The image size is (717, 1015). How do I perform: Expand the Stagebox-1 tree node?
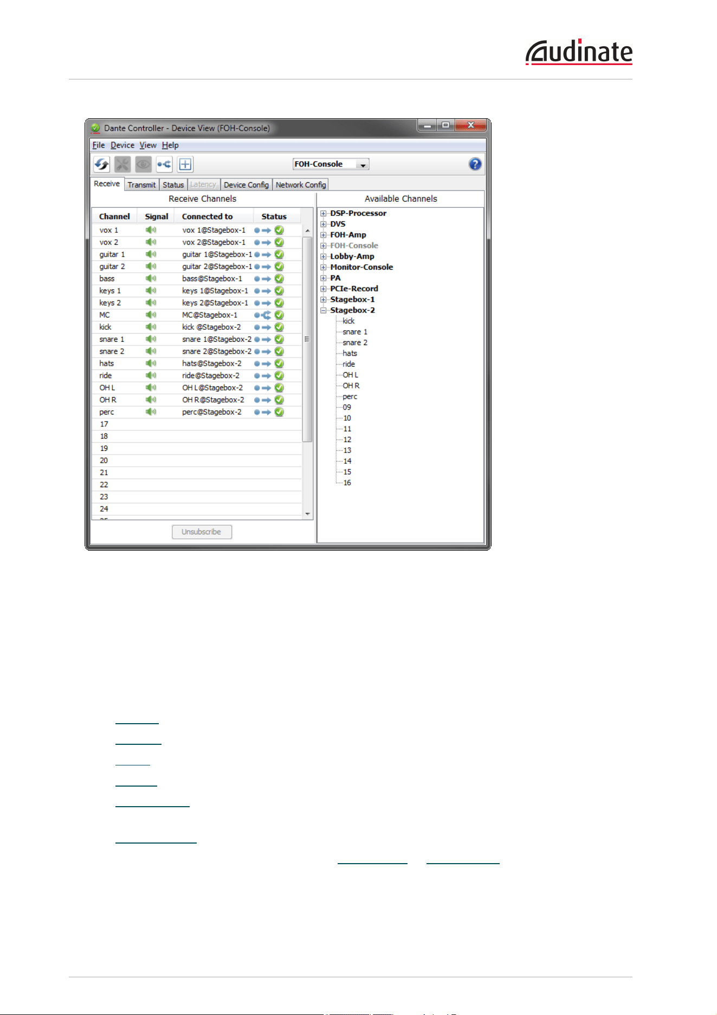(324, 299)
